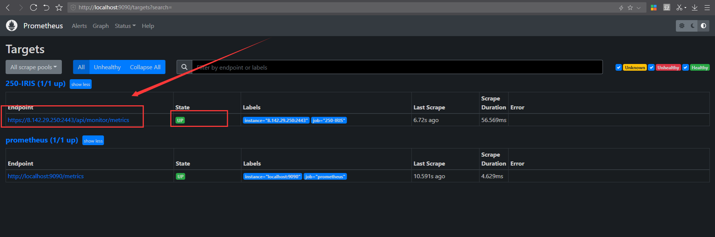
Task: Click the browser forward arrow
Action: click(x=21, y=7)
